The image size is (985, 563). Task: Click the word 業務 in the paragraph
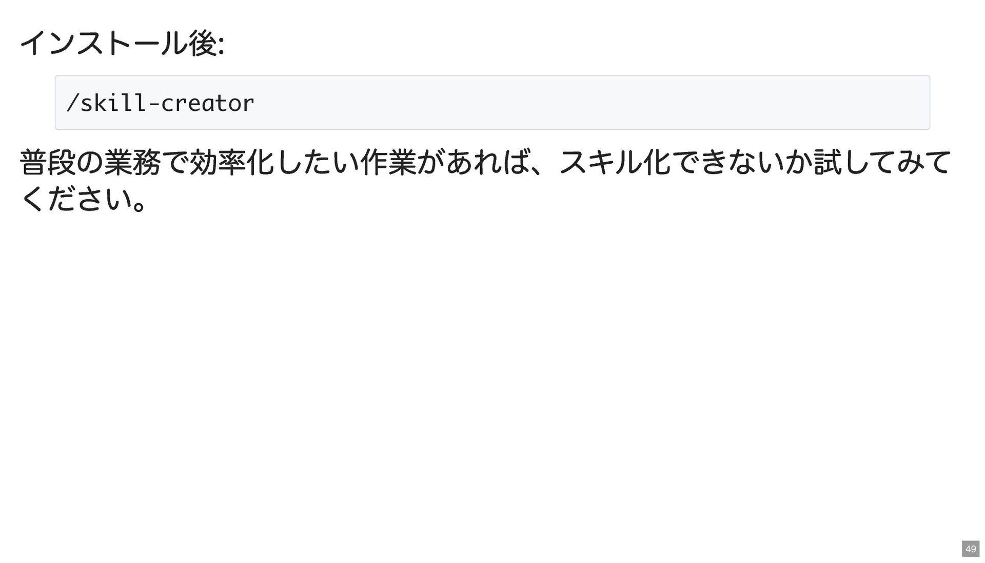pyautogui.click(x=132, y=162)
